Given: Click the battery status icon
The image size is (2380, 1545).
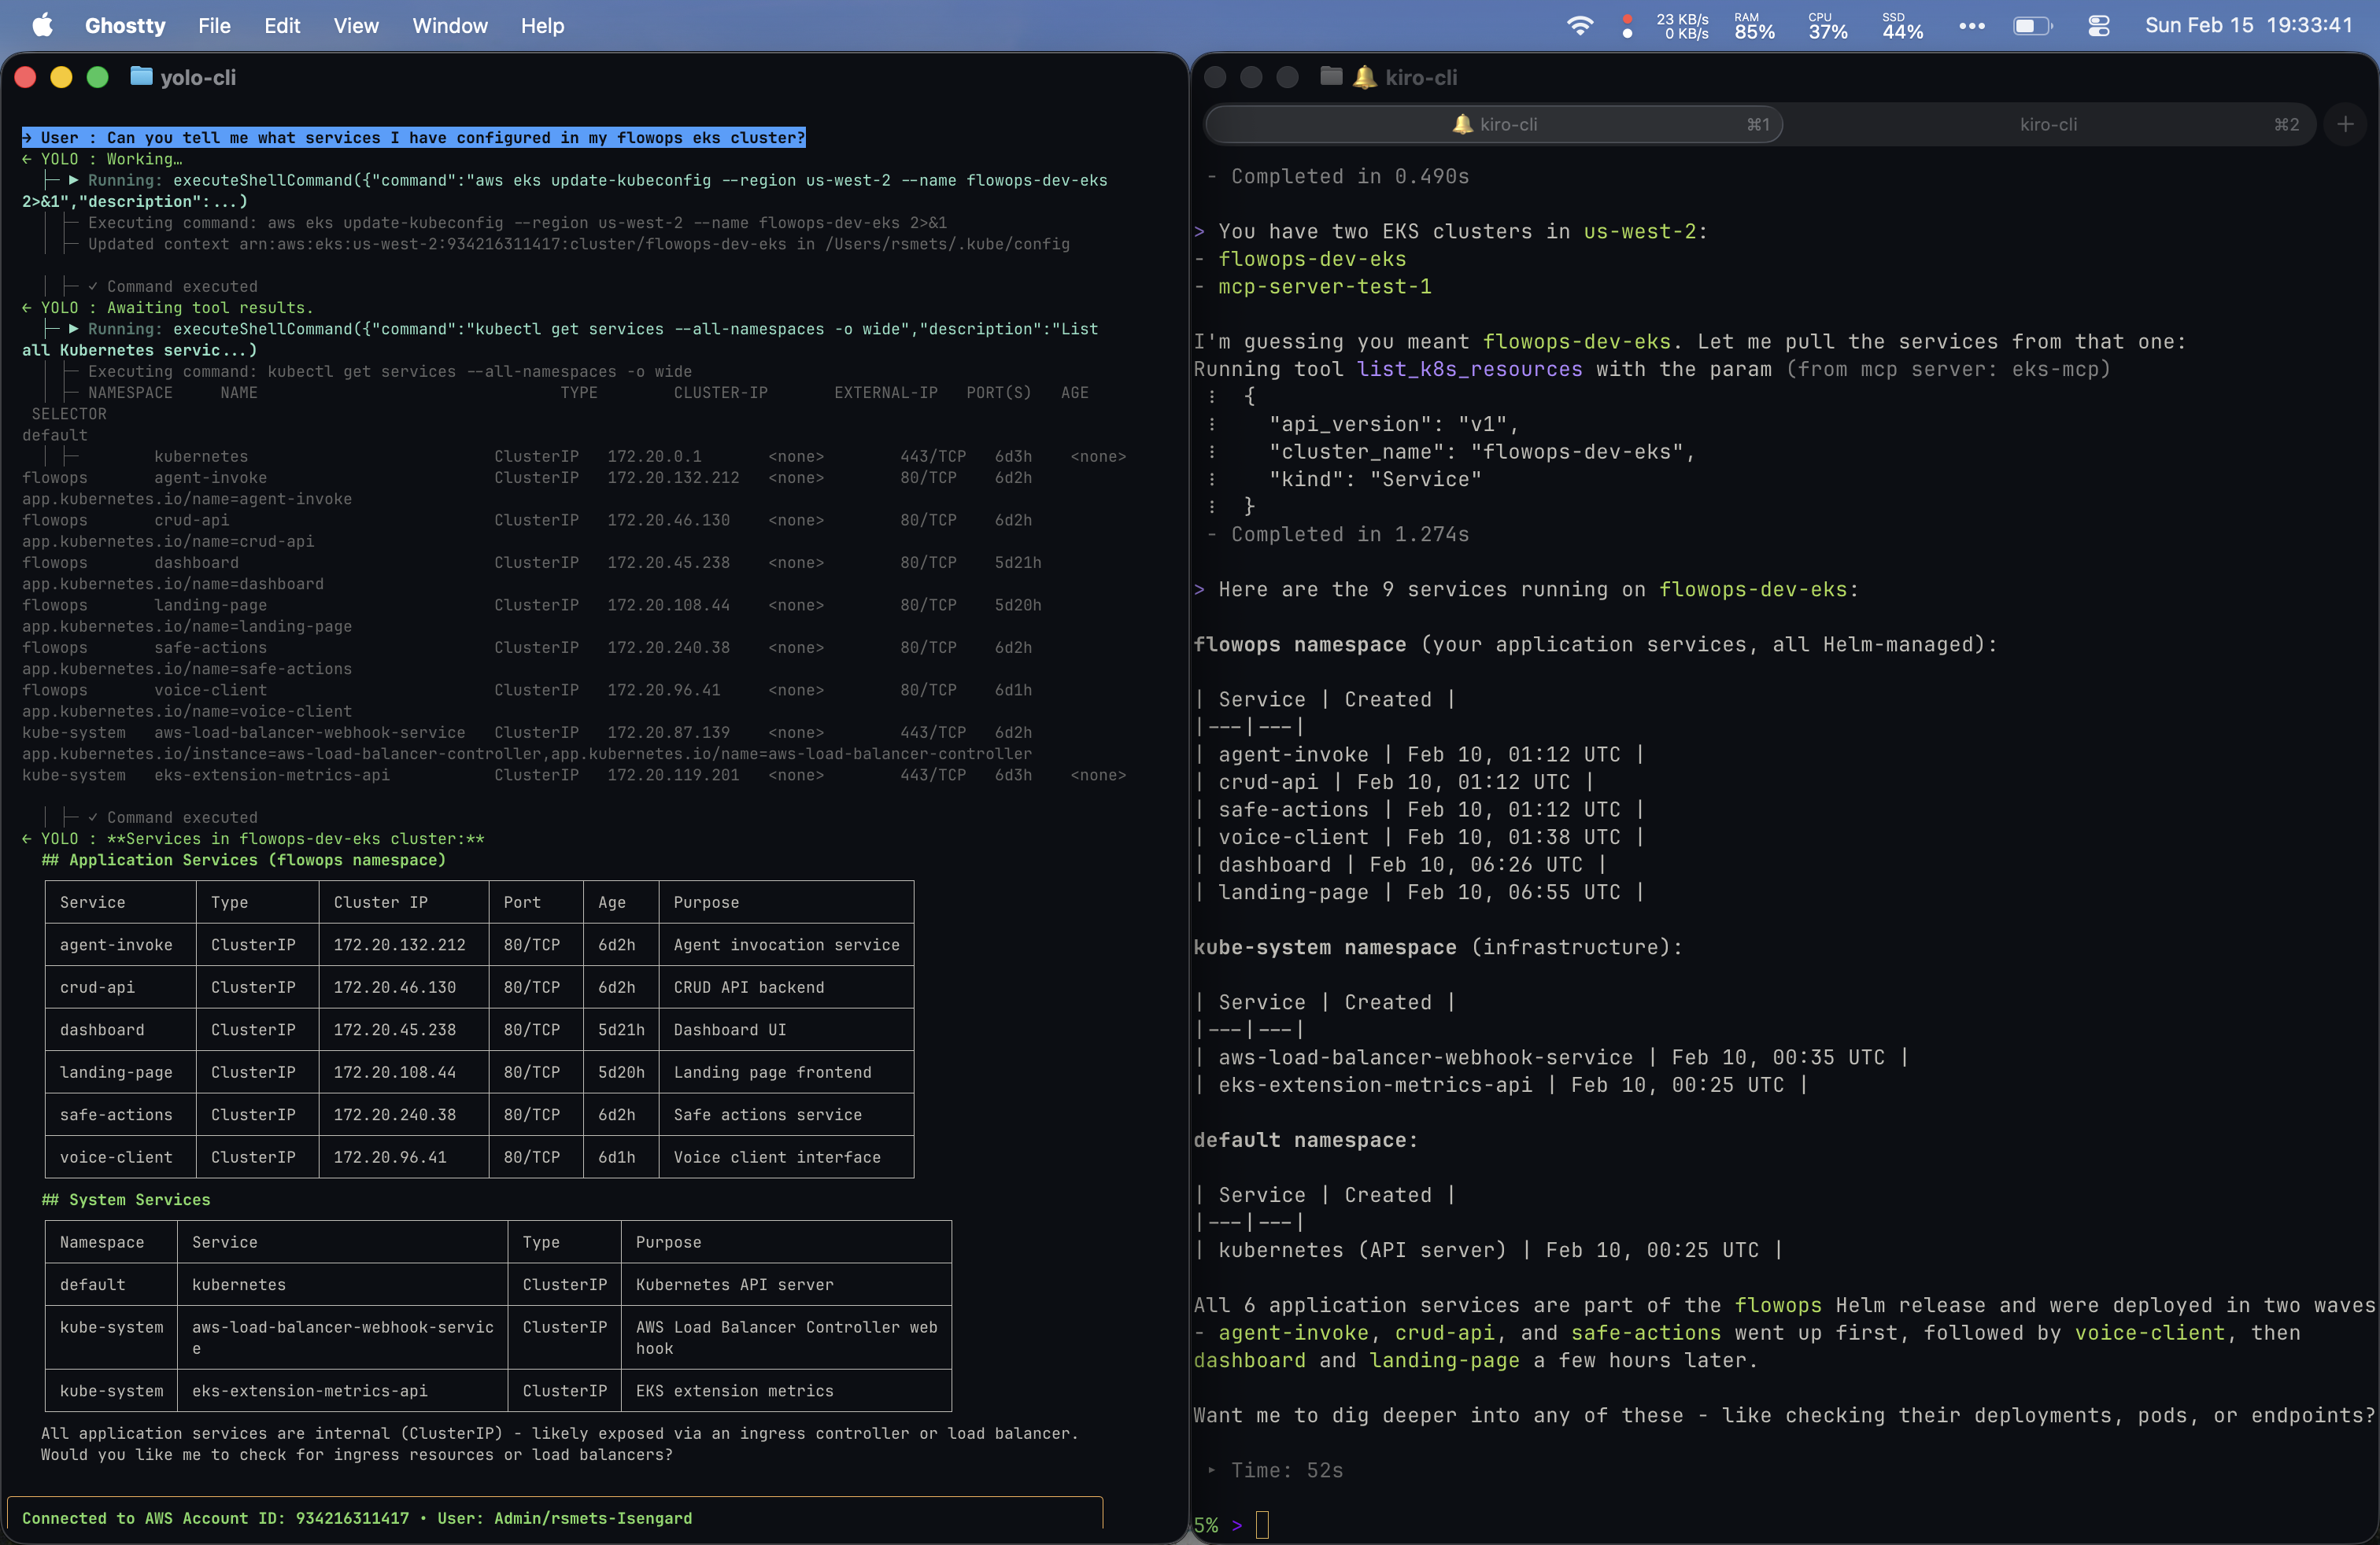Looking at the screenshot, I should pyautogui.click(x=2033, y=25).
